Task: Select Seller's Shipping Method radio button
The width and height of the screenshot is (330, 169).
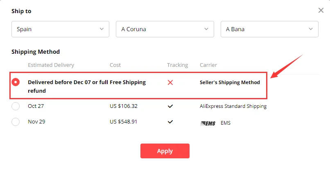Action: coord(16,82)
